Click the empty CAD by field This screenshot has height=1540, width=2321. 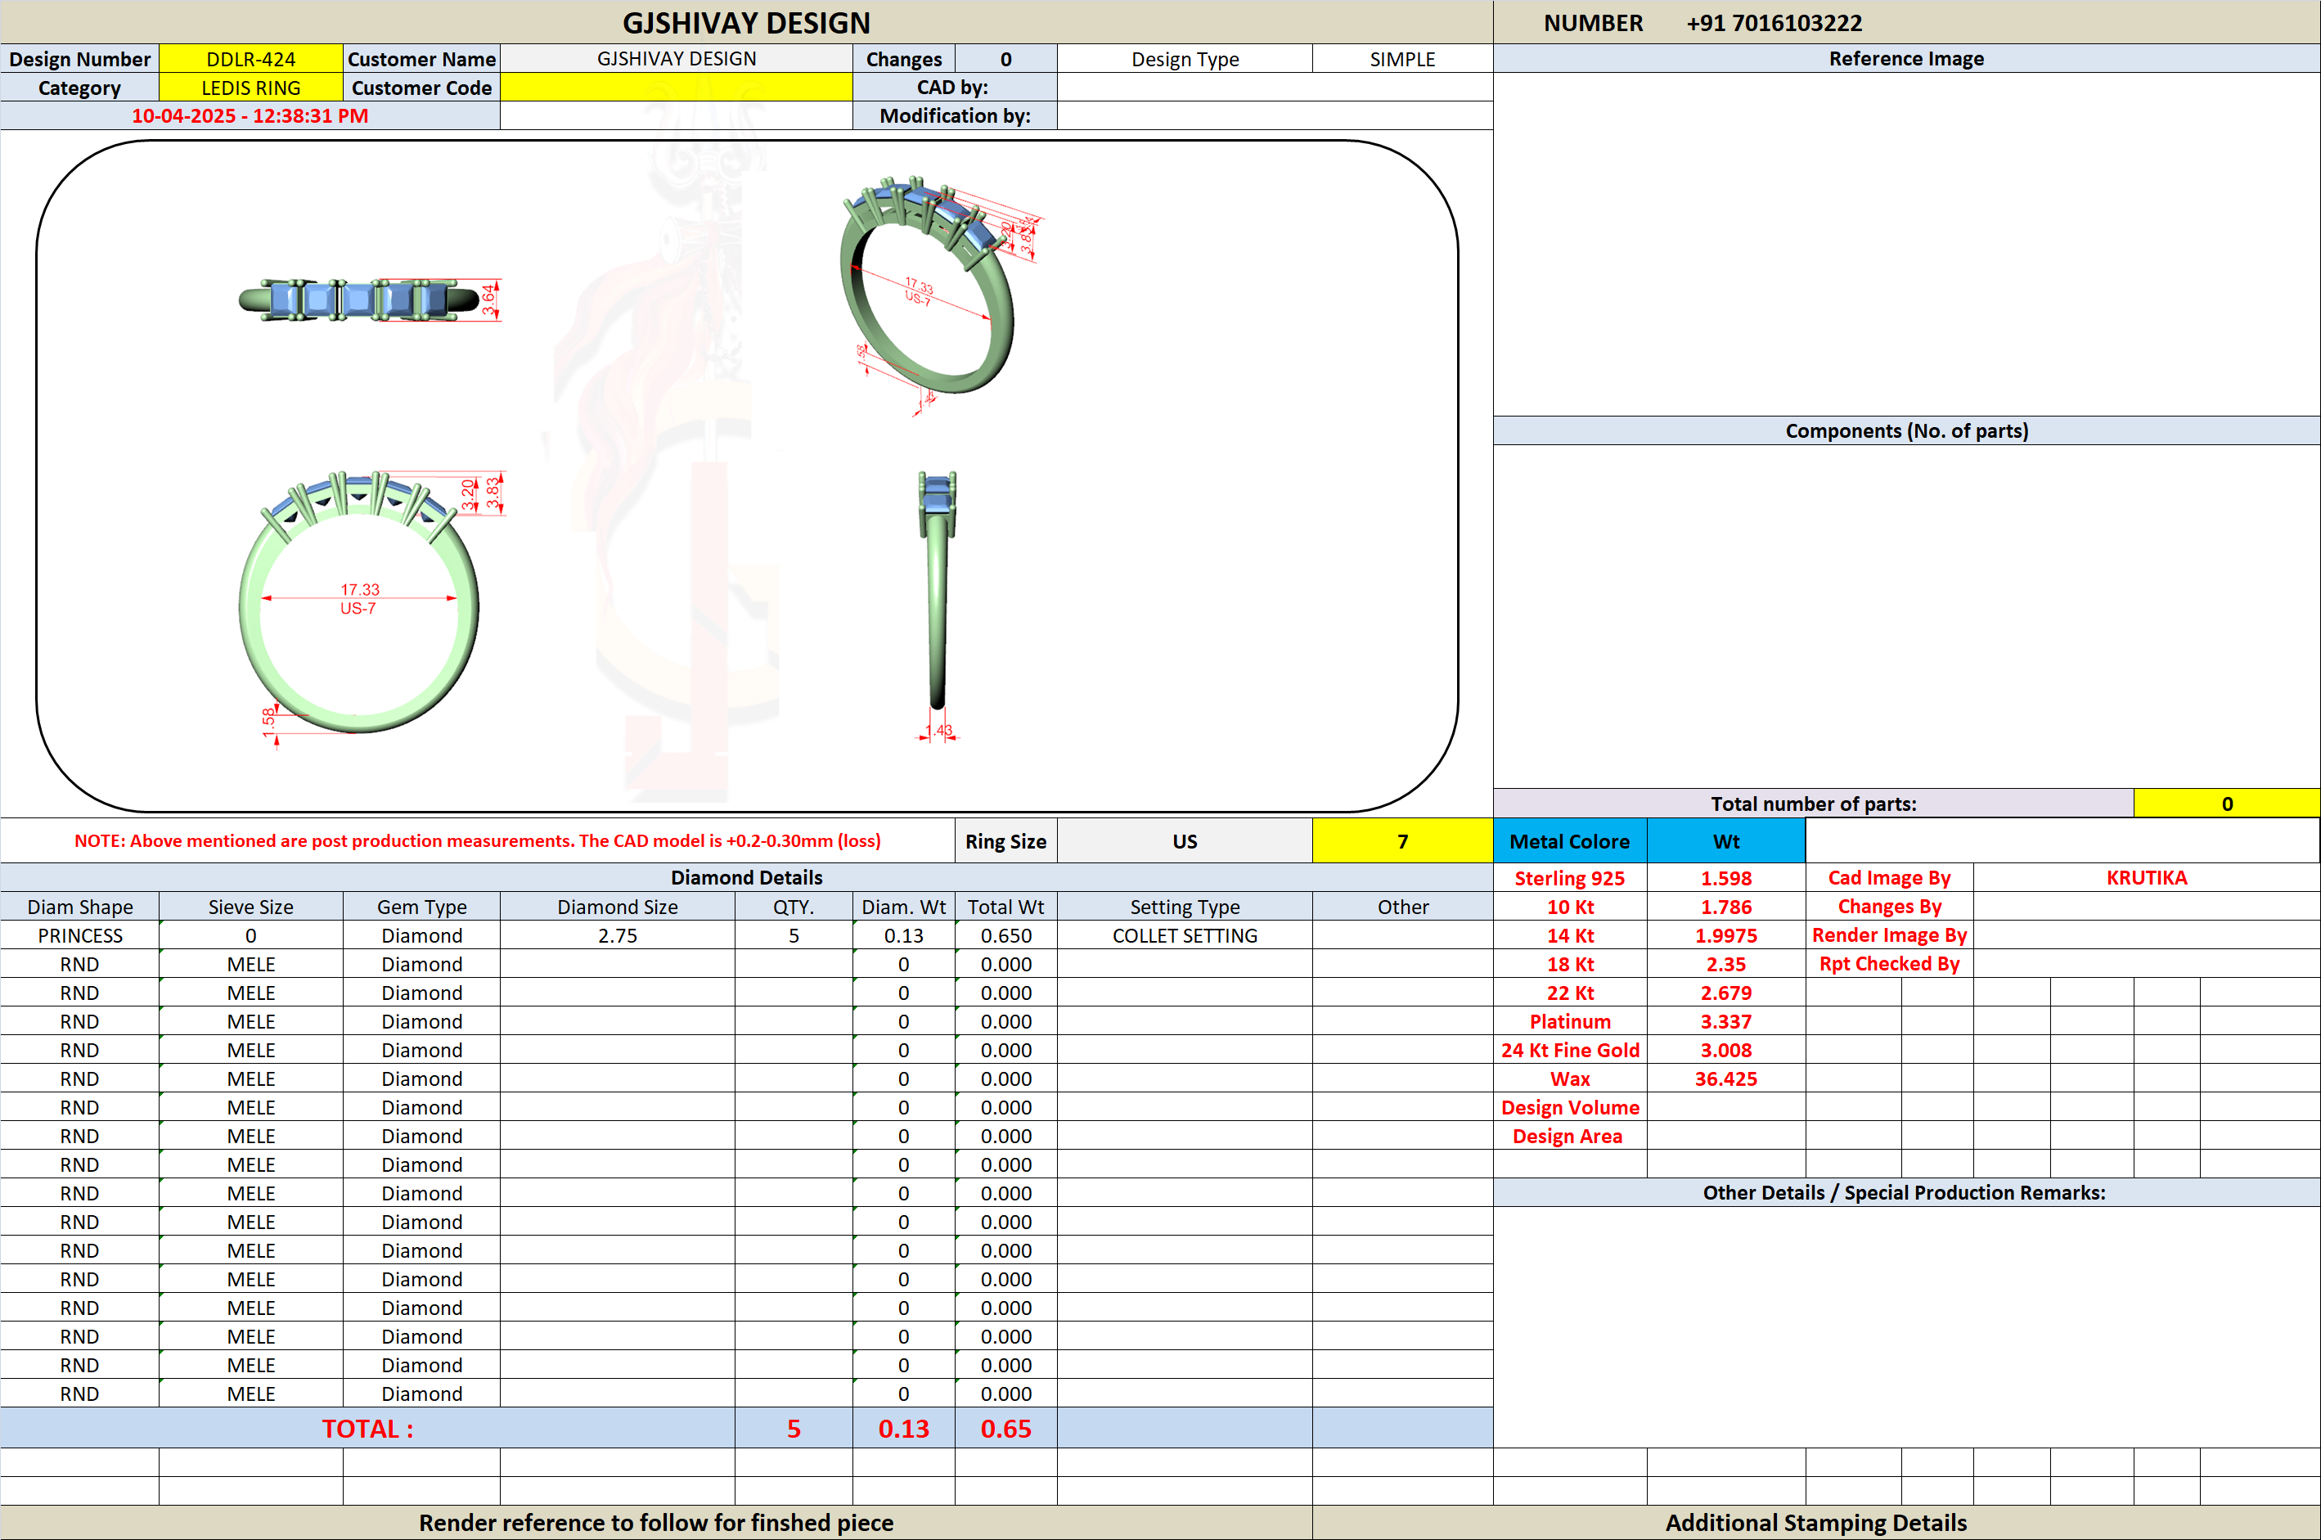coord(1275,88)
